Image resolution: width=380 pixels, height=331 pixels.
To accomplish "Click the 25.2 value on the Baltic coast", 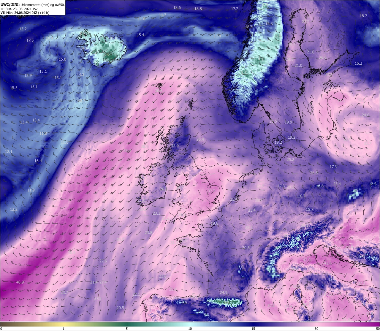I will [290, 159].
